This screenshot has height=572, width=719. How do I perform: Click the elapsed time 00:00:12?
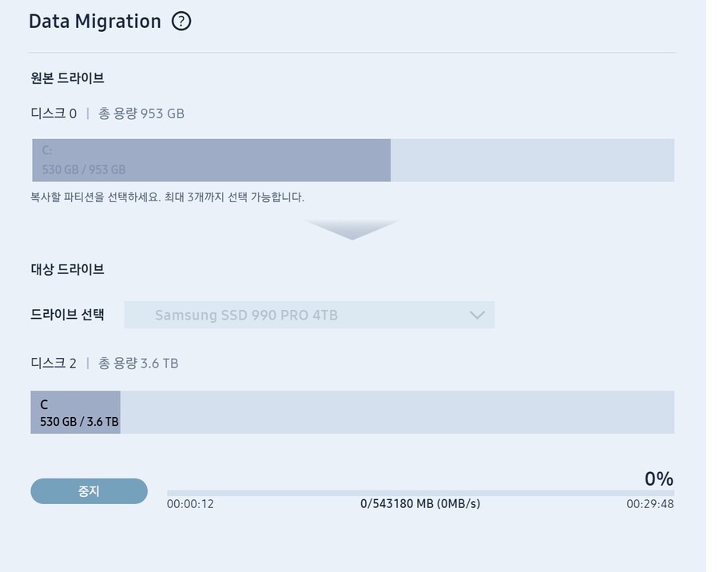[190, 504]
